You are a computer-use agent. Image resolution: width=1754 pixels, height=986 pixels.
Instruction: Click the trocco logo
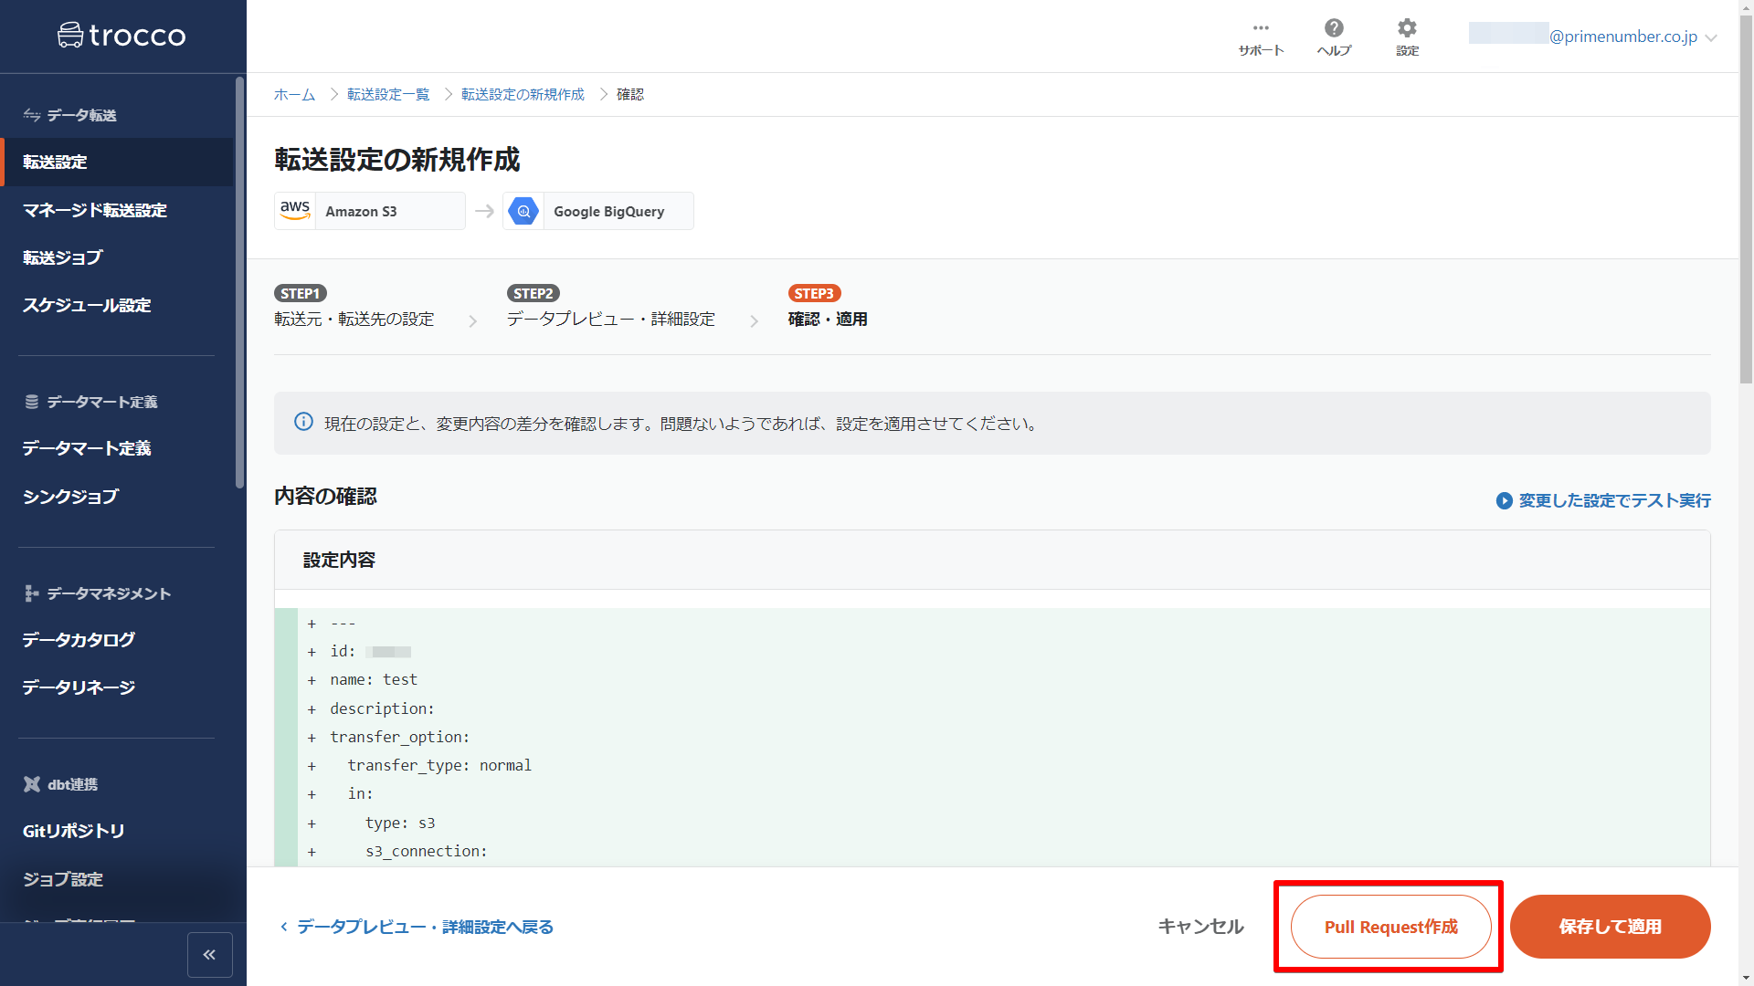pos(122,36)
